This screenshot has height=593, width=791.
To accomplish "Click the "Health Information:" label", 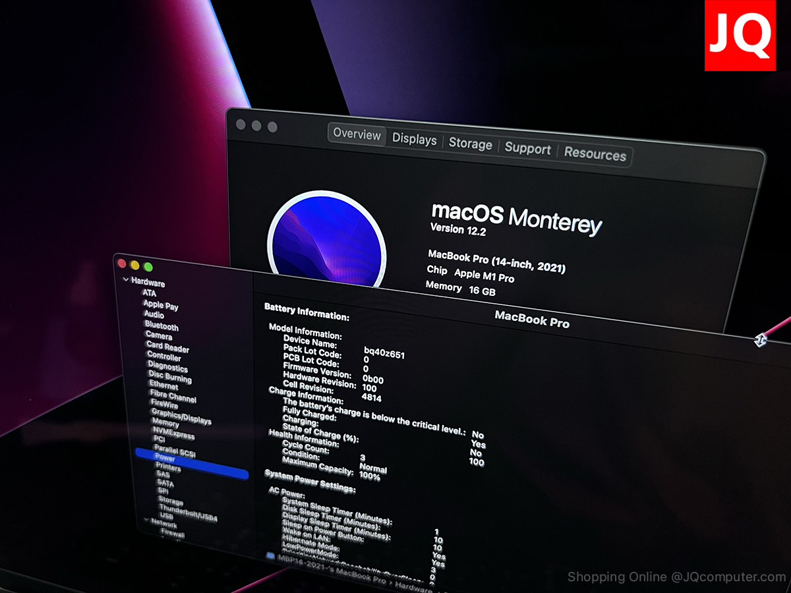I will point(303,438).
